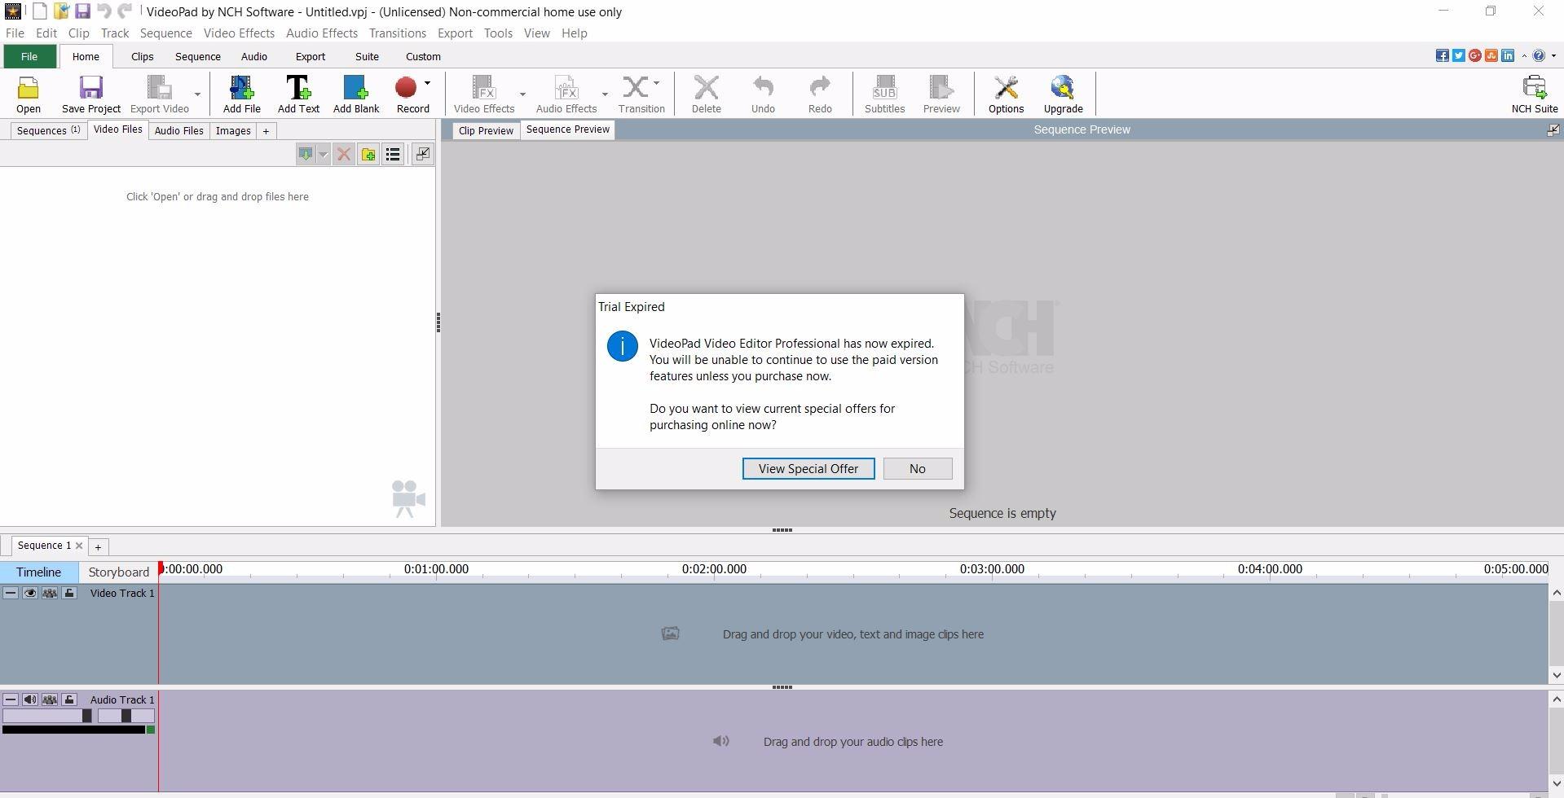The width and height of the screenshot is (1564, 798).
Task: Click the Delete X icon in ribbon
Action: (x=707, y=88)
